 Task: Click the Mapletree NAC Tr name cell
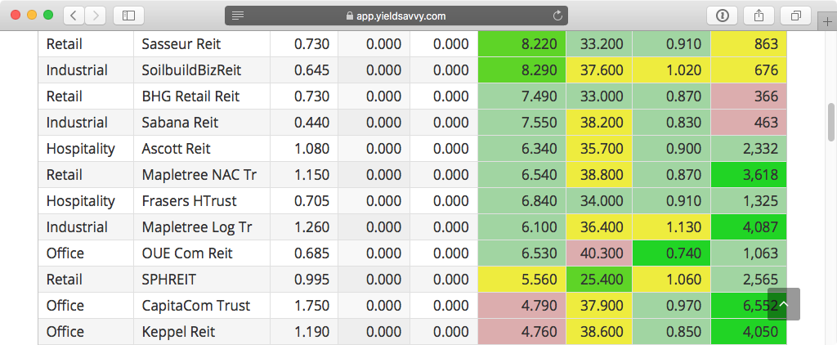pyautogui.click(x=197, y=175)
